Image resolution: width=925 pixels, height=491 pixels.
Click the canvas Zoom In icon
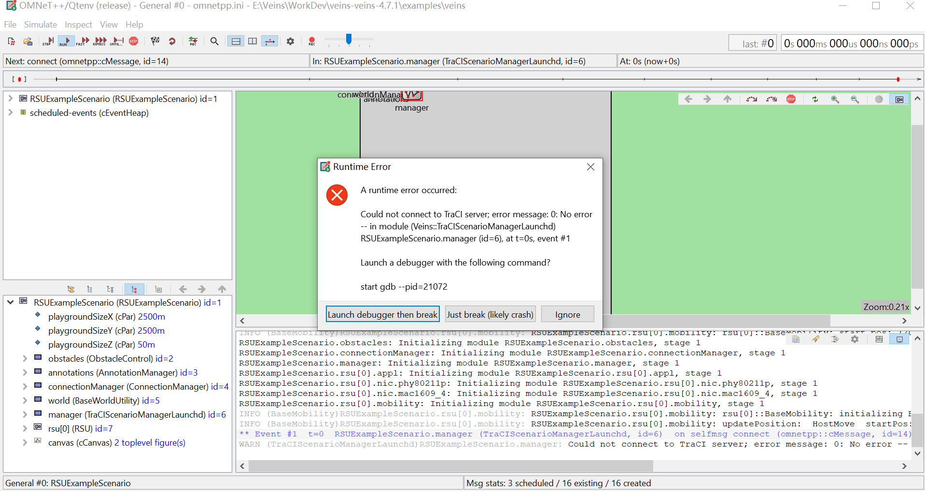click(x=835, y=99)
